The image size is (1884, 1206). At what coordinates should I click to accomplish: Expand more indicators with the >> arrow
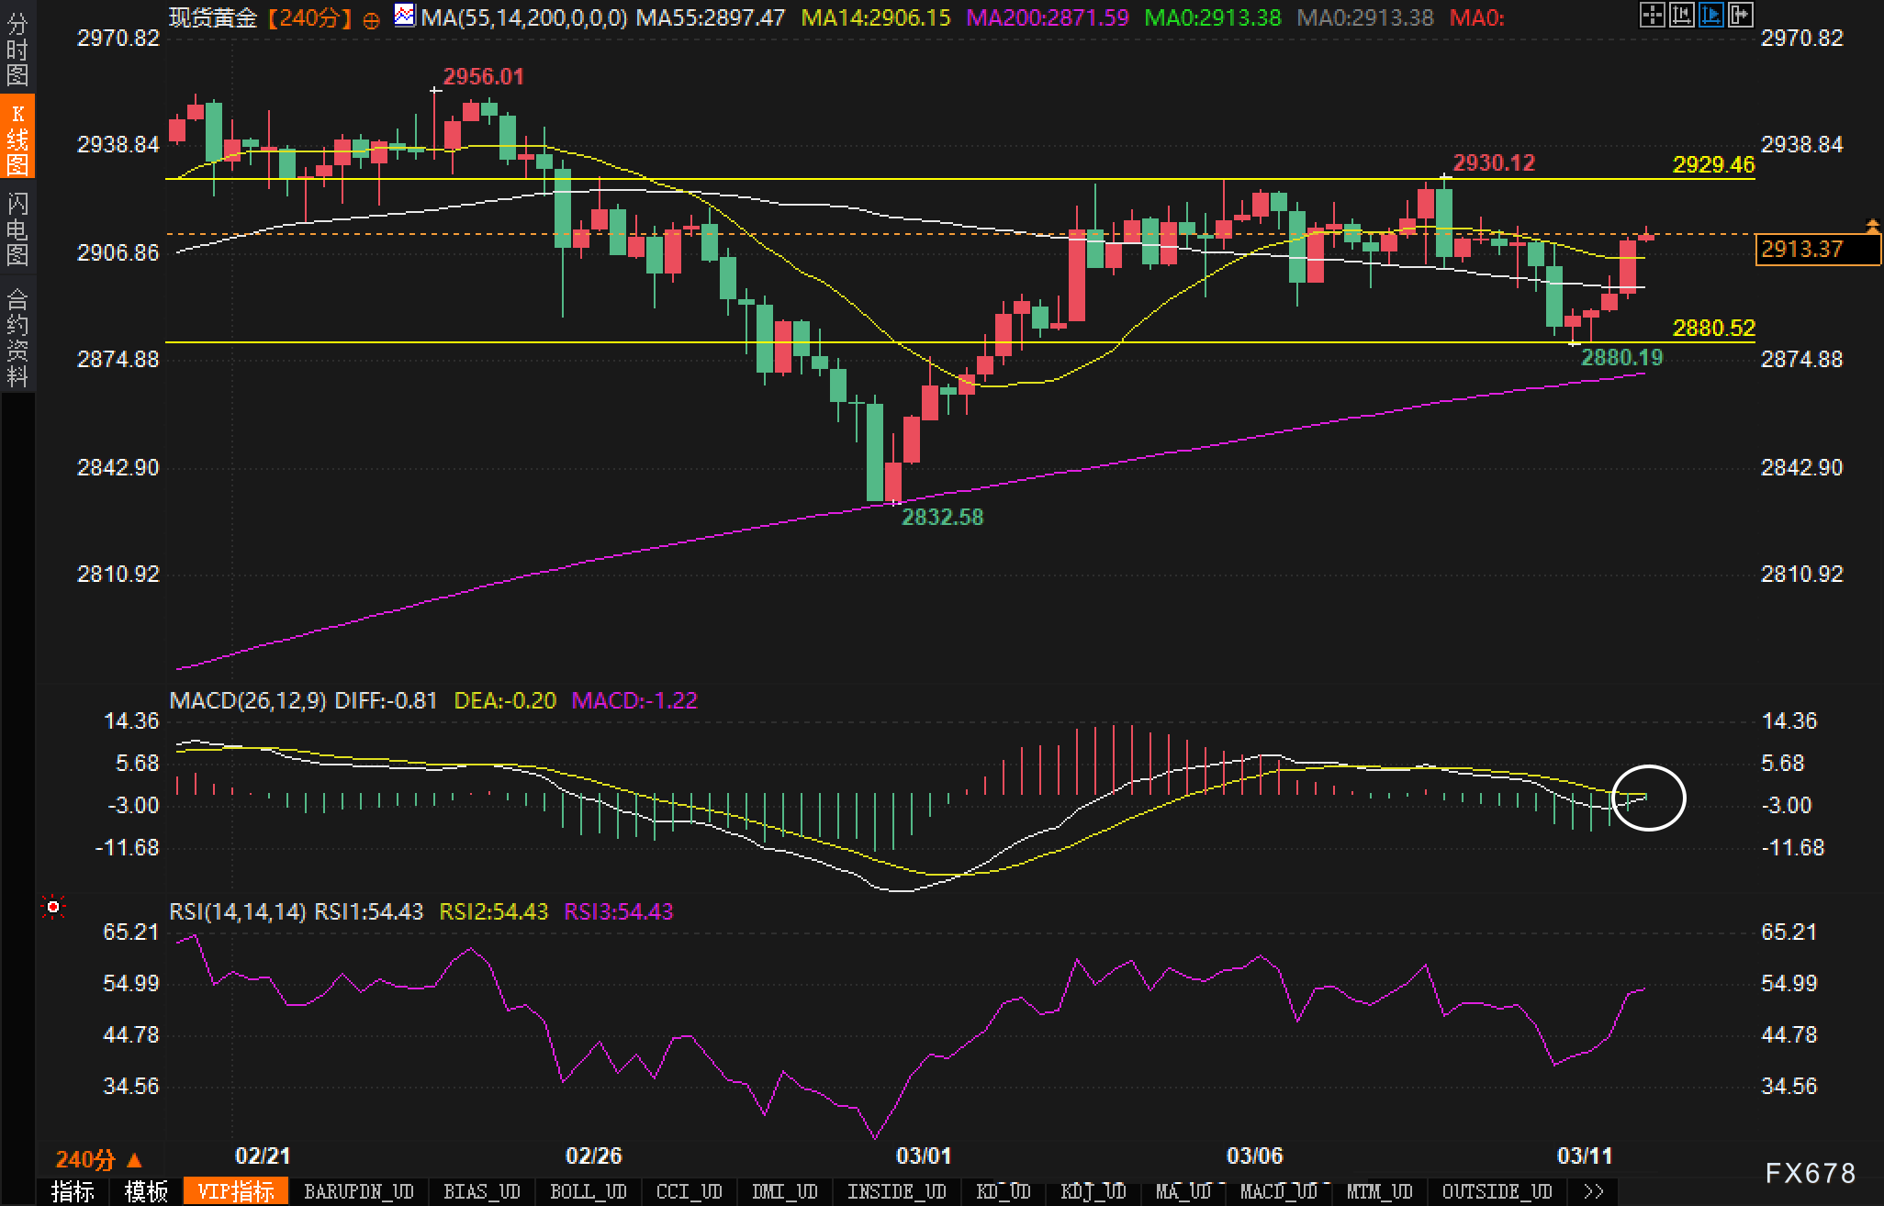click(x=1595, y=1191)
